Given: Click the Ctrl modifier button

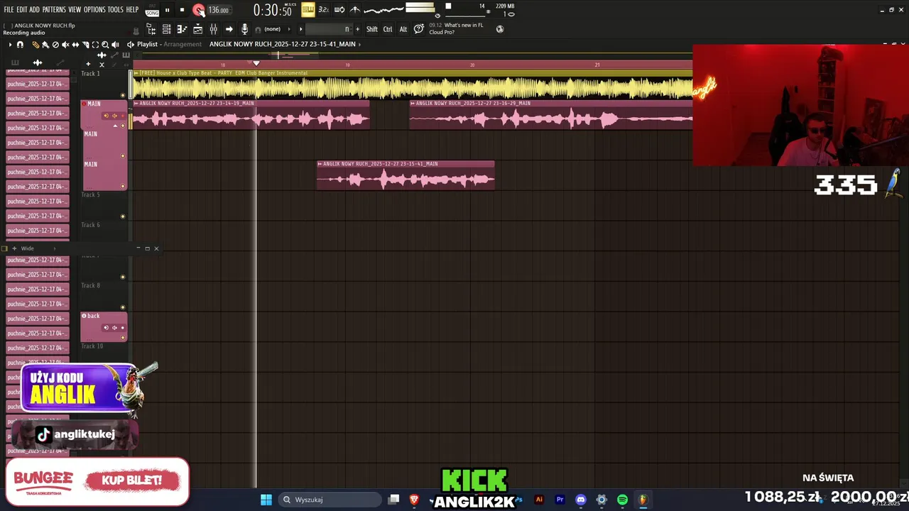Looking at the screenshot, I should coord(388,29).
